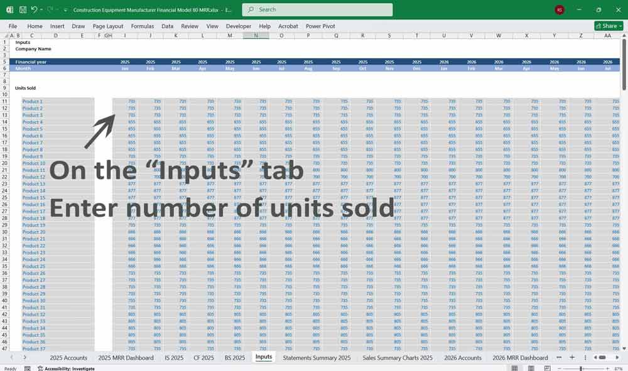Click the Undo arrow icon
Screen dimensions: 628x371
pos(35,10)
